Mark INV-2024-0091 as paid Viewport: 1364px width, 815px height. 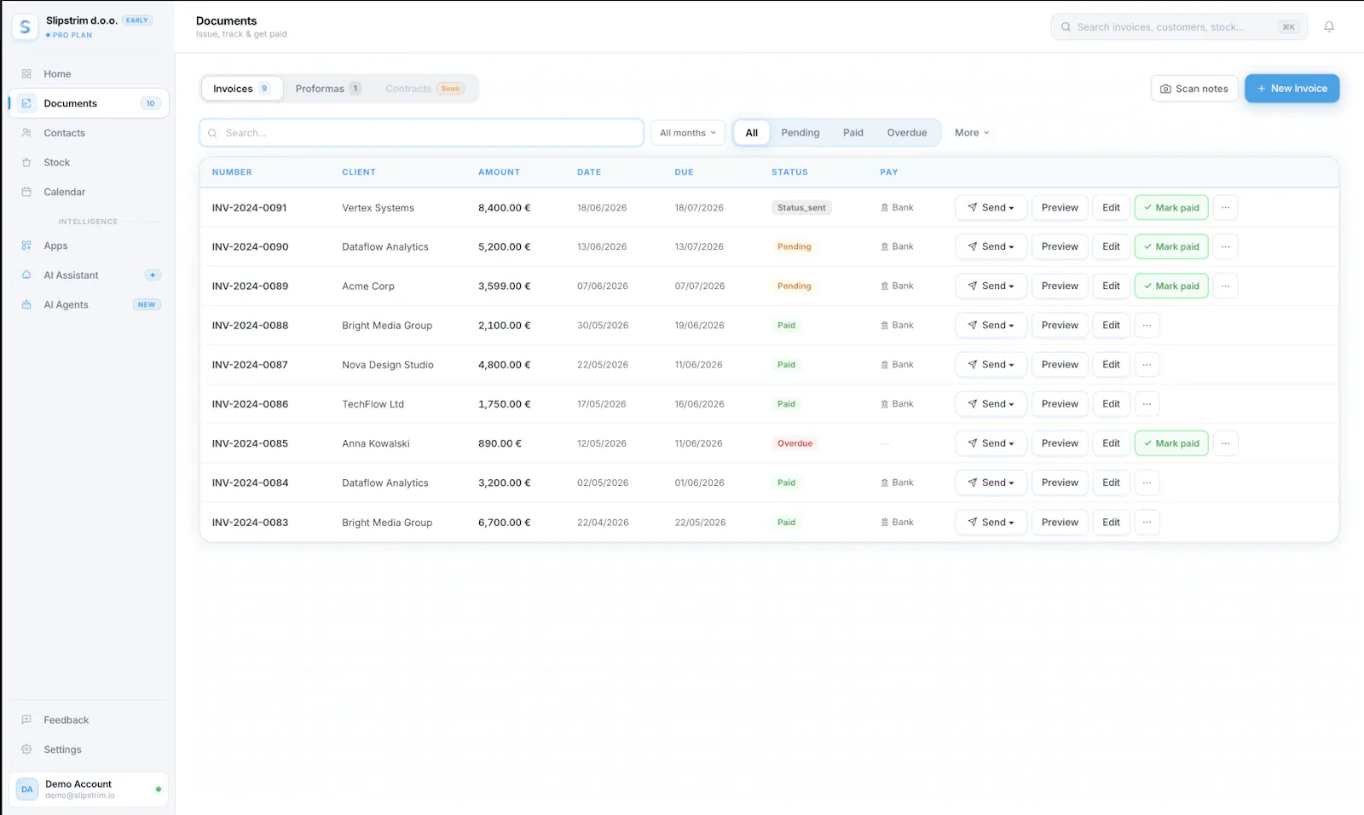pyautogui.click(x=1171, y=207)
